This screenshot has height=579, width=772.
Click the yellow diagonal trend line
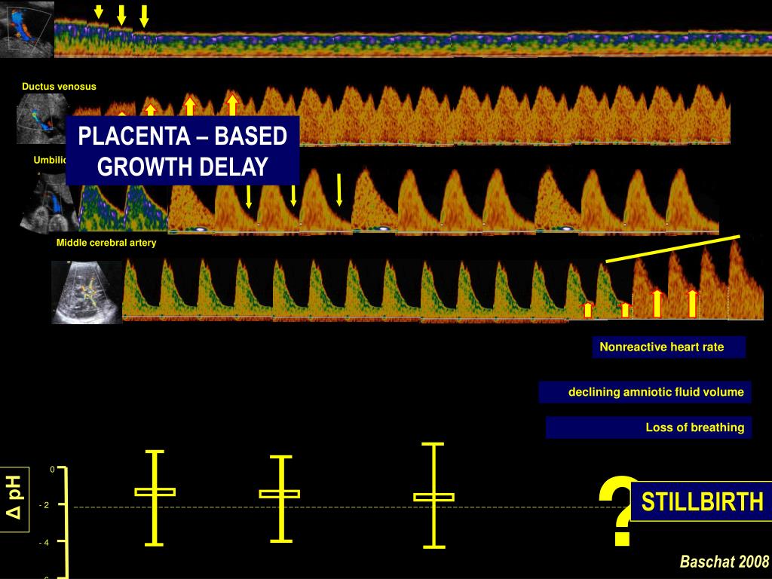[x=673, y=249]
